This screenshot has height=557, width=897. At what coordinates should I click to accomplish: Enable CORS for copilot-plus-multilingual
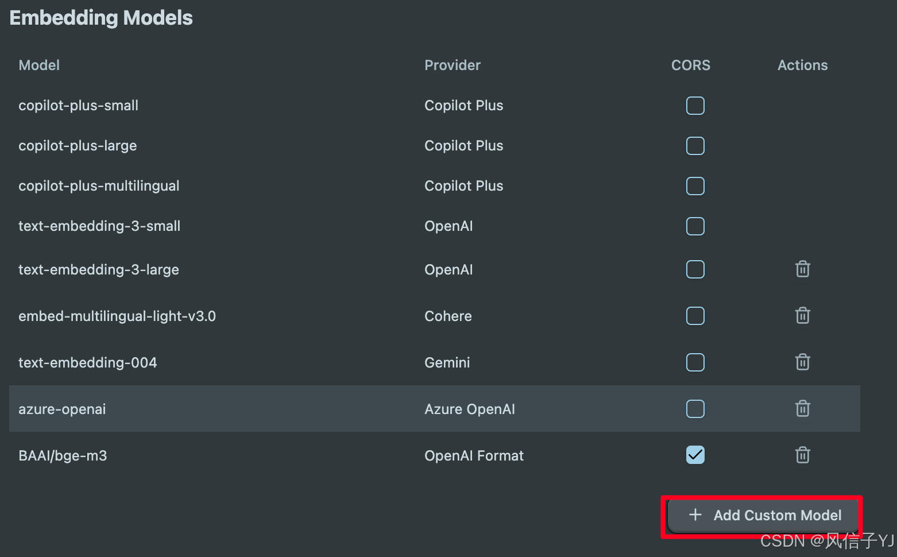click(x=695, y=186)
